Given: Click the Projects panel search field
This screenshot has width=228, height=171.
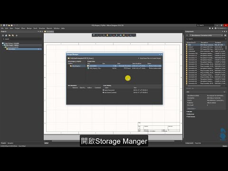Looking at the screenshot, I should (22, 39).
